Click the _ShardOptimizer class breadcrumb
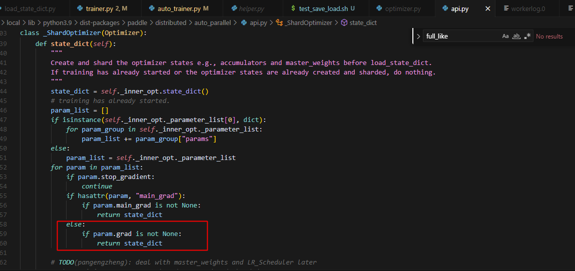 309,22
